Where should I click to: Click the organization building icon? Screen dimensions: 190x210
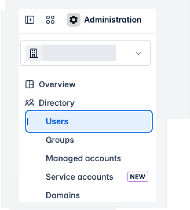click(34, 53)
